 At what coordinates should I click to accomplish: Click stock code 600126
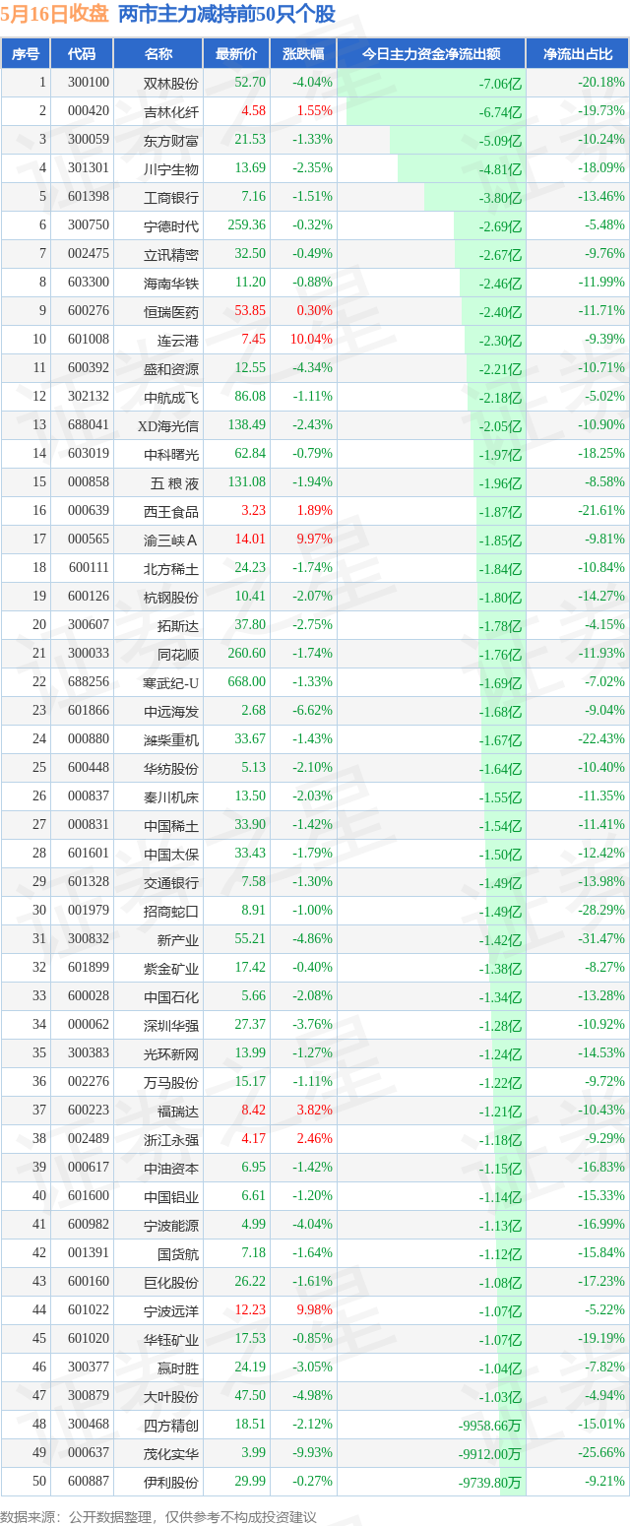90,597
